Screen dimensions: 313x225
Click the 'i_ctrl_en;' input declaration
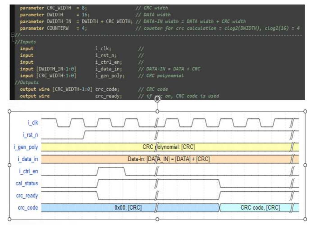click(109, 62)
